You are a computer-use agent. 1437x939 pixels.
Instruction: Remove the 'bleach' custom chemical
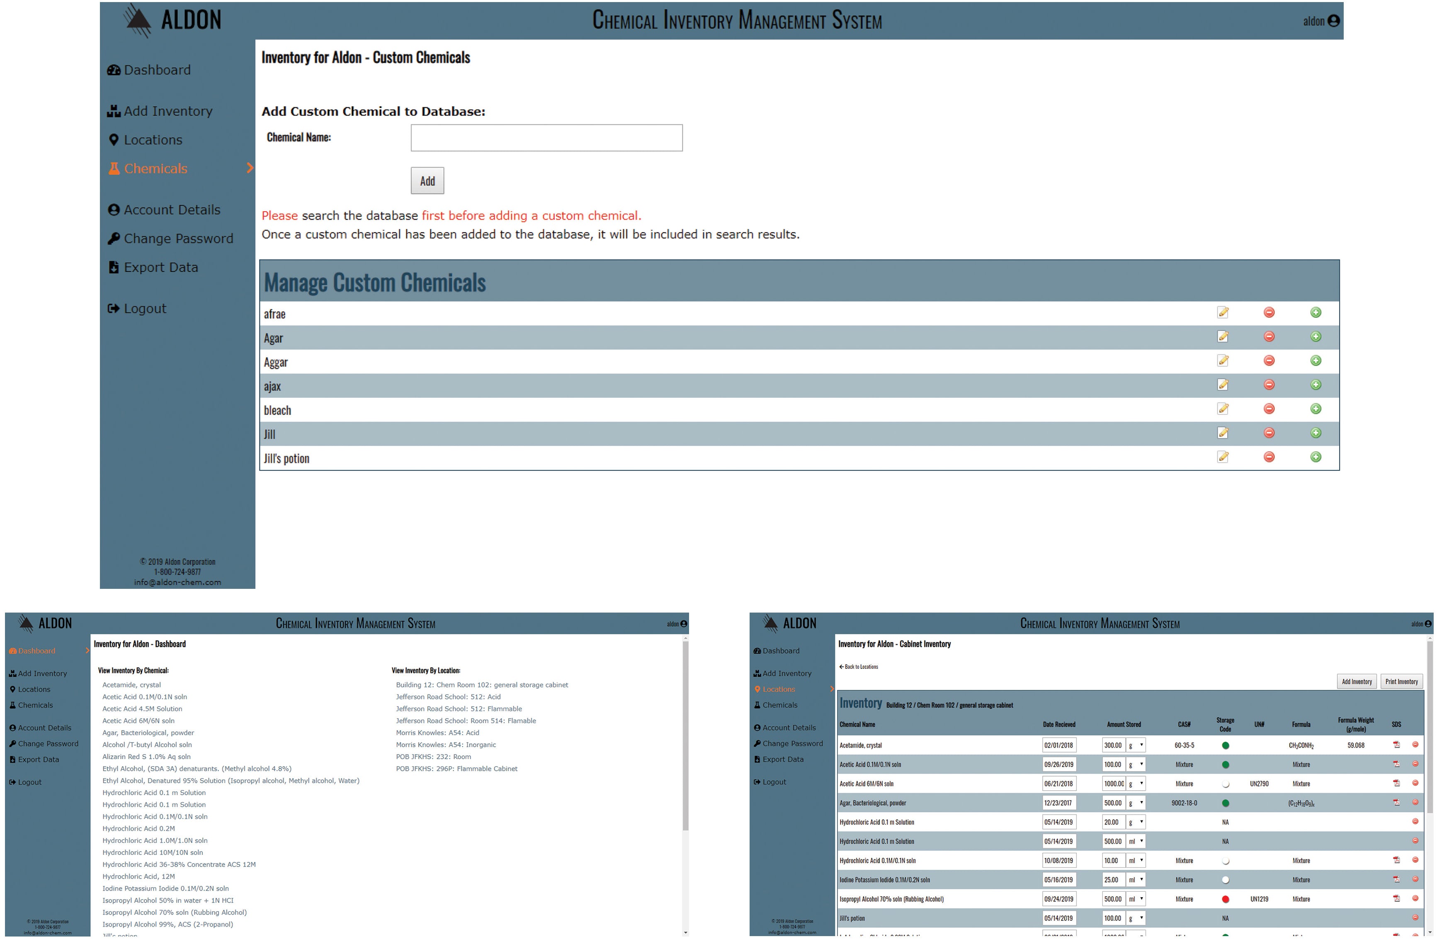[1269, 409]
